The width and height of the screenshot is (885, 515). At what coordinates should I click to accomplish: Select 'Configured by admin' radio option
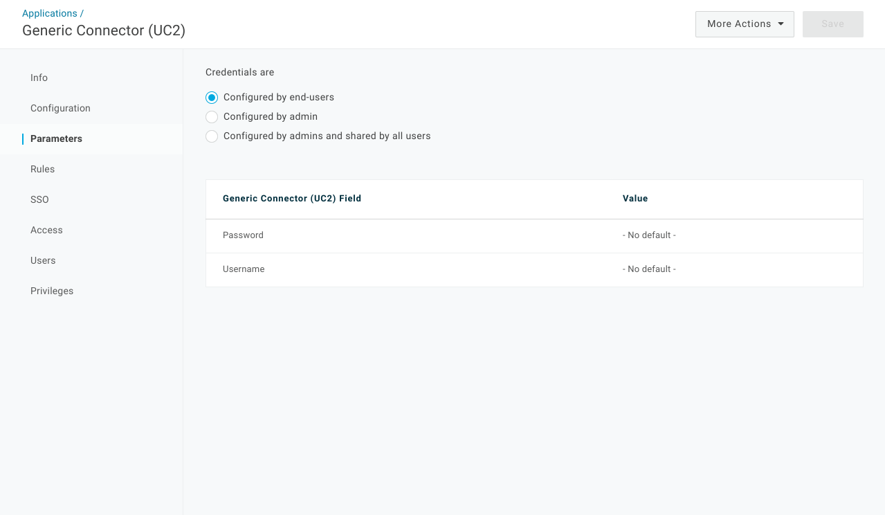212,117
